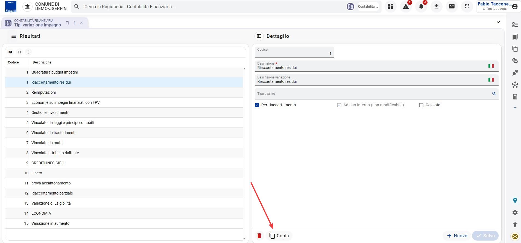Select row Vincolato da trasferimenti
Screen dimensions: 521x243
pyautogui.click(x=124, y=133)
